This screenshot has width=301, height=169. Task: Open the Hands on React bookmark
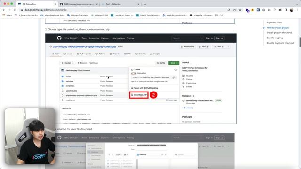(x=122, y=15)
